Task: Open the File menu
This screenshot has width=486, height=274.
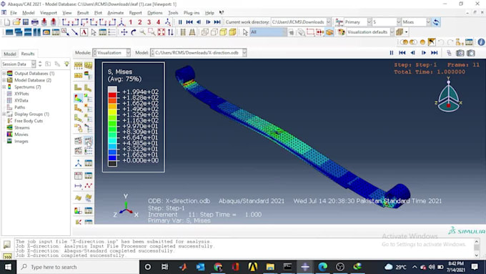Action: coord(14,13)
